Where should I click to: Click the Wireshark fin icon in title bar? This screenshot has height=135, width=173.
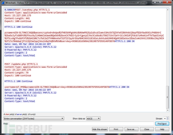point(3,3)
